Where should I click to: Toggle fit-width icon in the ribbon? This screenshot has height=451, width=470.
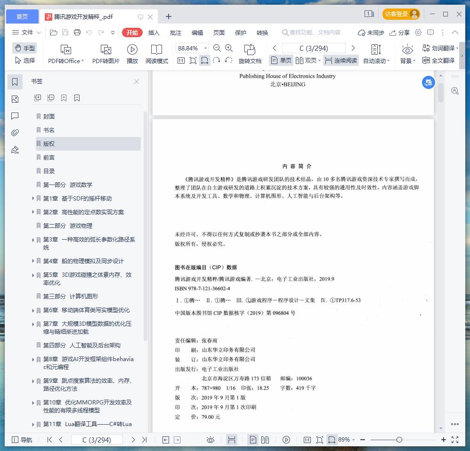click(204, 61)
